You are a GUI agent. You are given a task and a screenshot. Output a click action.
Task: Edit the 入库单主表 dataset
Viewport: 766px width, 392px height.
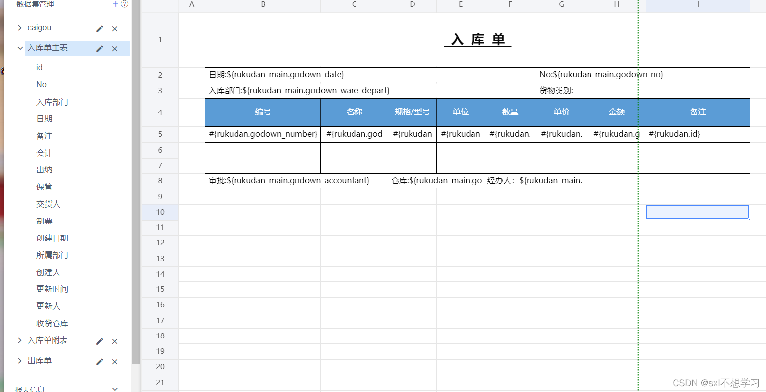100,49
